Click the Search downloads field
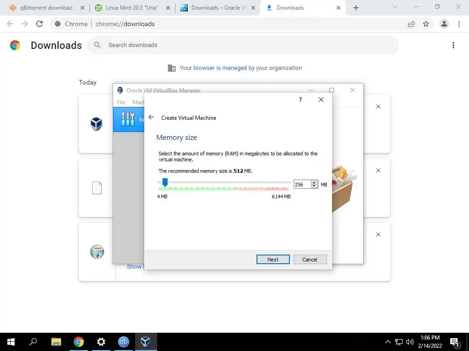The height and width of the screenshot is (351, 469). (x=243, y=45)
